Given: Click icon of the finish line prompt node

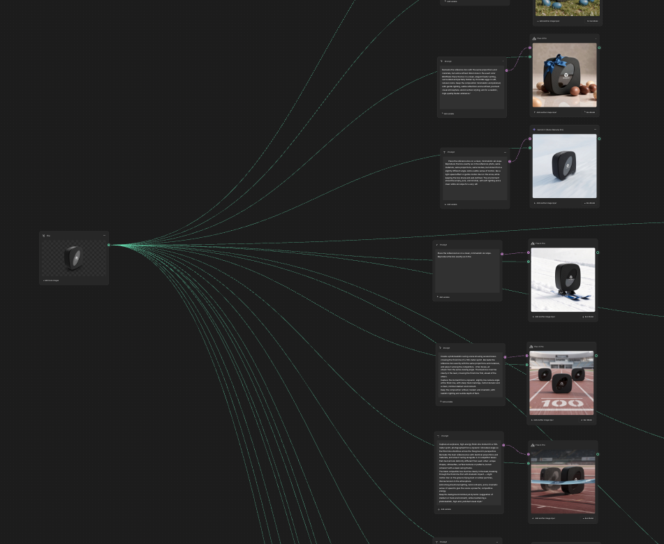Looking at the screenshot, I should tap(438, 436).
